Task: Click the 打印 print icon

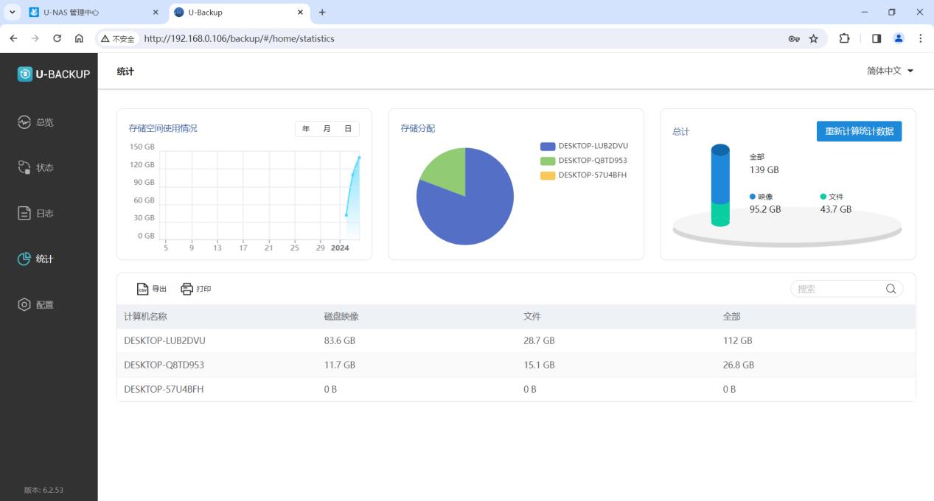Action: point(187,289)
